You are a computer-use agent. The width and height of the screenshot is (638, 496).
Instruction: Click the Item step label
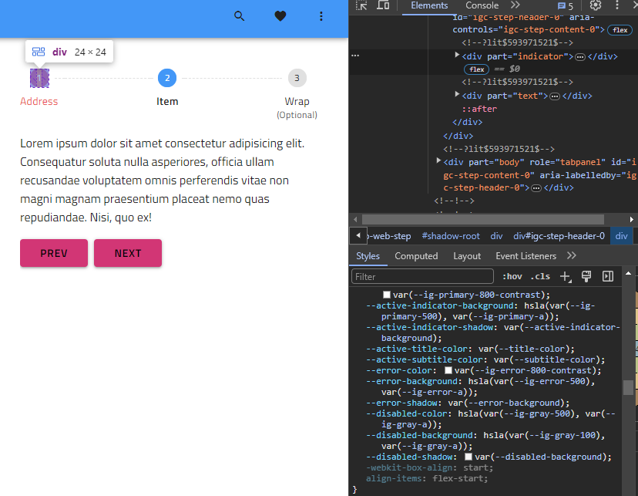tap(167, 101)
